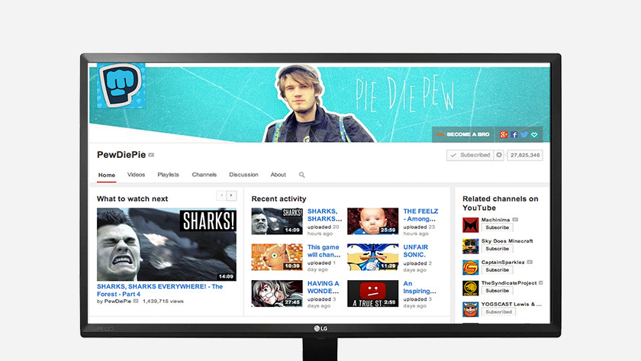The width and height of the screenshot is (641, 361).
Task: Toggle Subscribed for YOGSCAST Lewis
Action: pos(498,312)
